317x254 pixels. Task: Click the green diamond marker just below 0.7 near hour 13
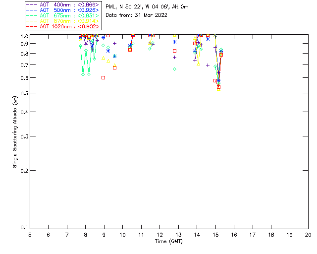(174, 69)
